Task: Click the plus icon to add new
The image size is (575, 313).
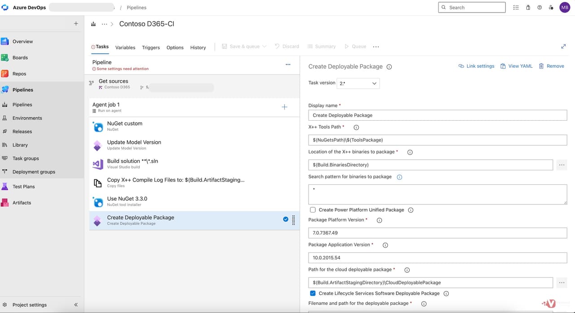Action: click(76, 24)
